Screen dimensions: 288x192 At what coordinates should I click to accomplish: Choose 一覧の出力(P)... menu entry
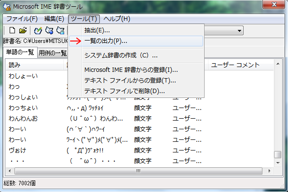point(136,41)
